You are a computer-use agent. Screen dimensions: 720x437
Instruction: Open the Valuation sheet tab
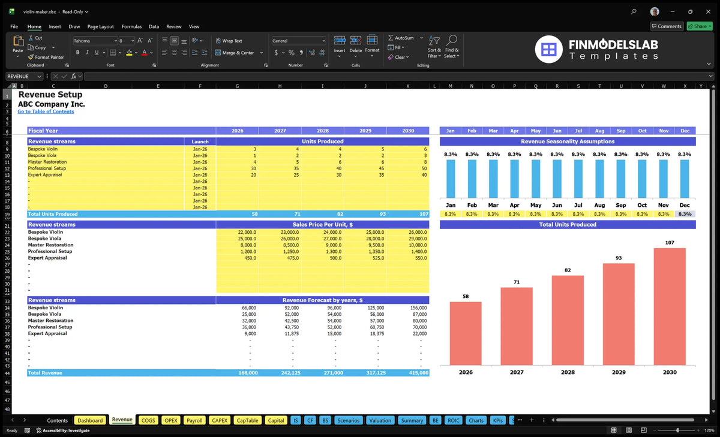[x=380, y=420]
